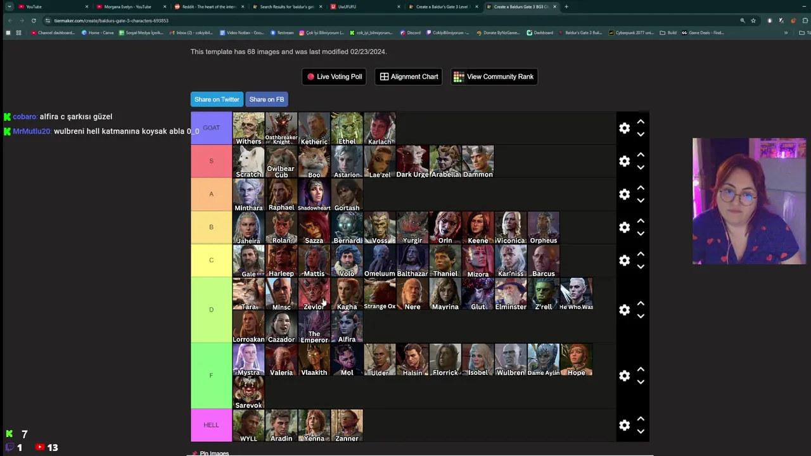This screenshot has height=456, width=811.
Task: Switch to the YouTube tab
Action: click(x=54, y=6)
